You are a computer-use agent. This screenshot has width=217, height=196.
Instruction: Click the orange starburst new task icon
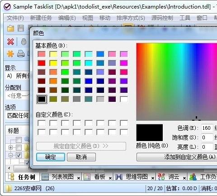pyautogui.click(x=10, y=54)
